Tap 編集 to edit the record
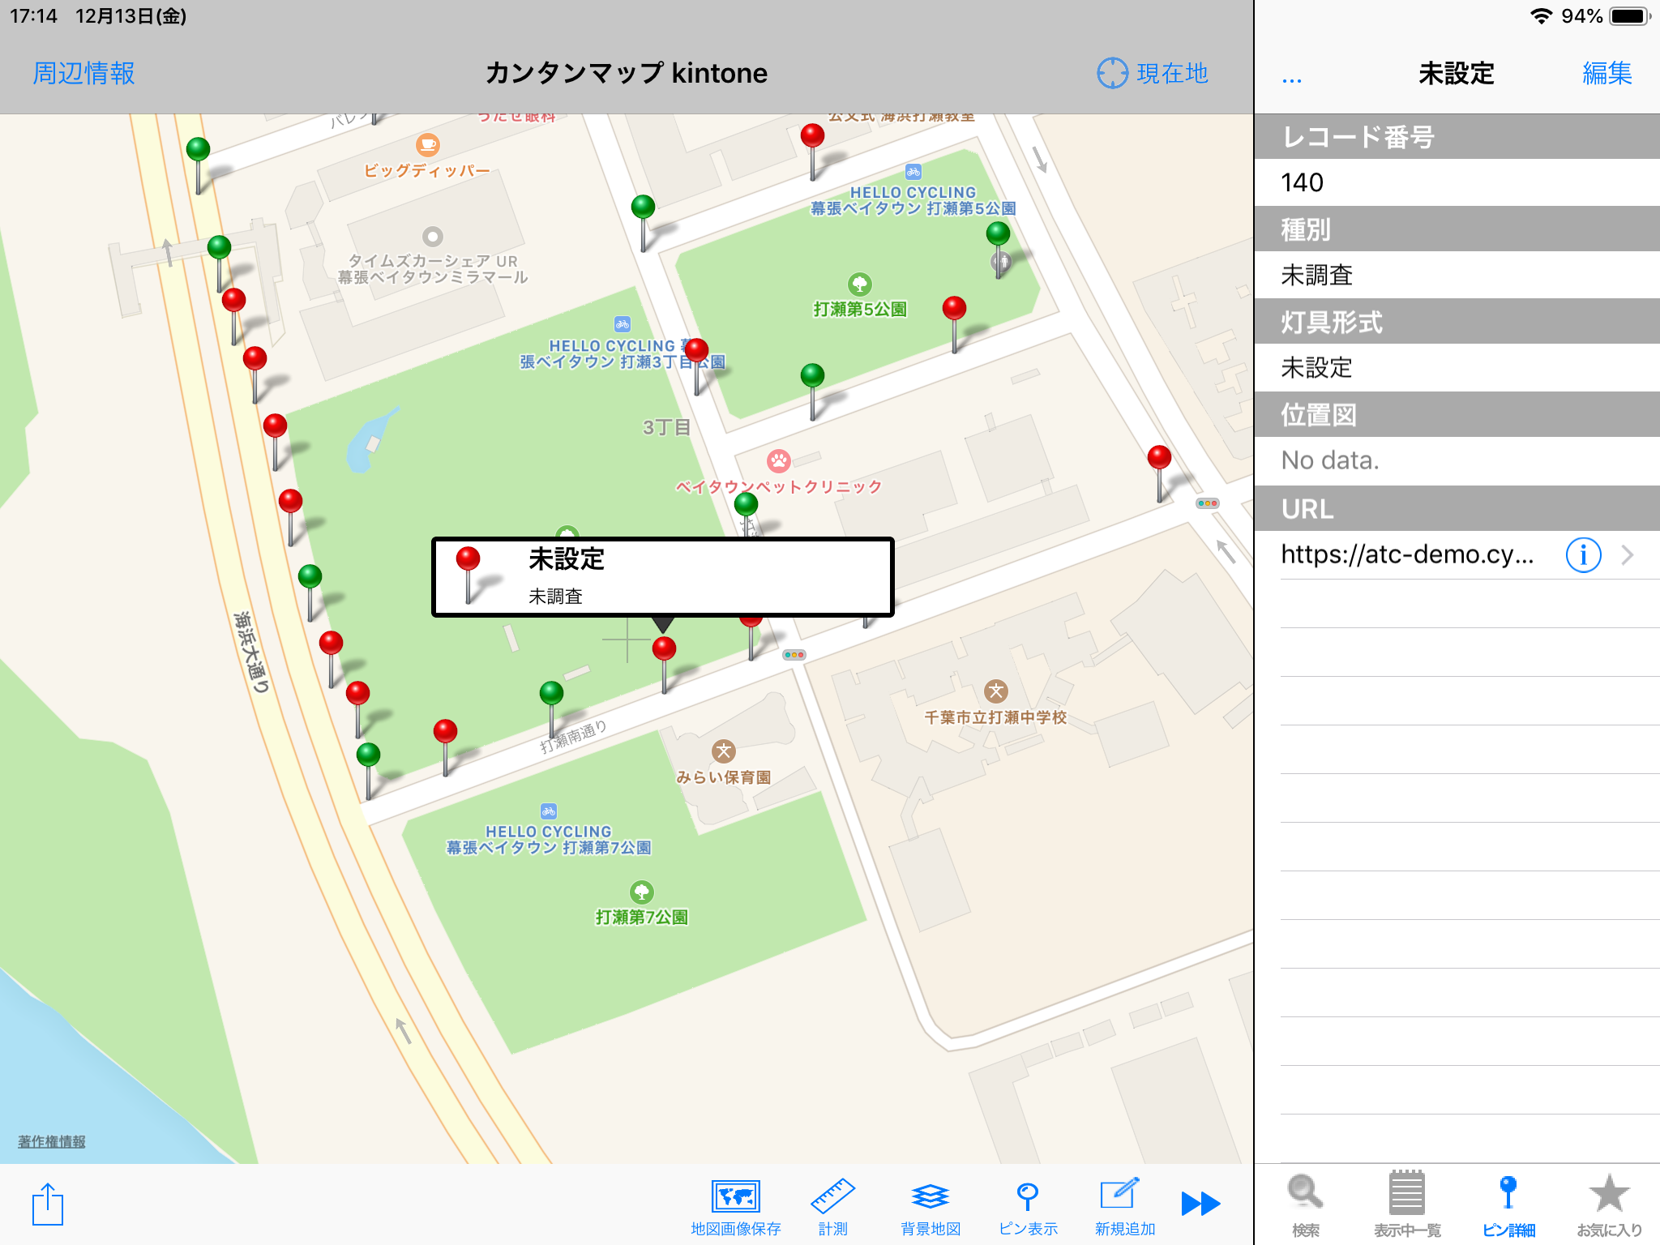This screenshot has height=1245, width=1660. (x=1607, y=73)
